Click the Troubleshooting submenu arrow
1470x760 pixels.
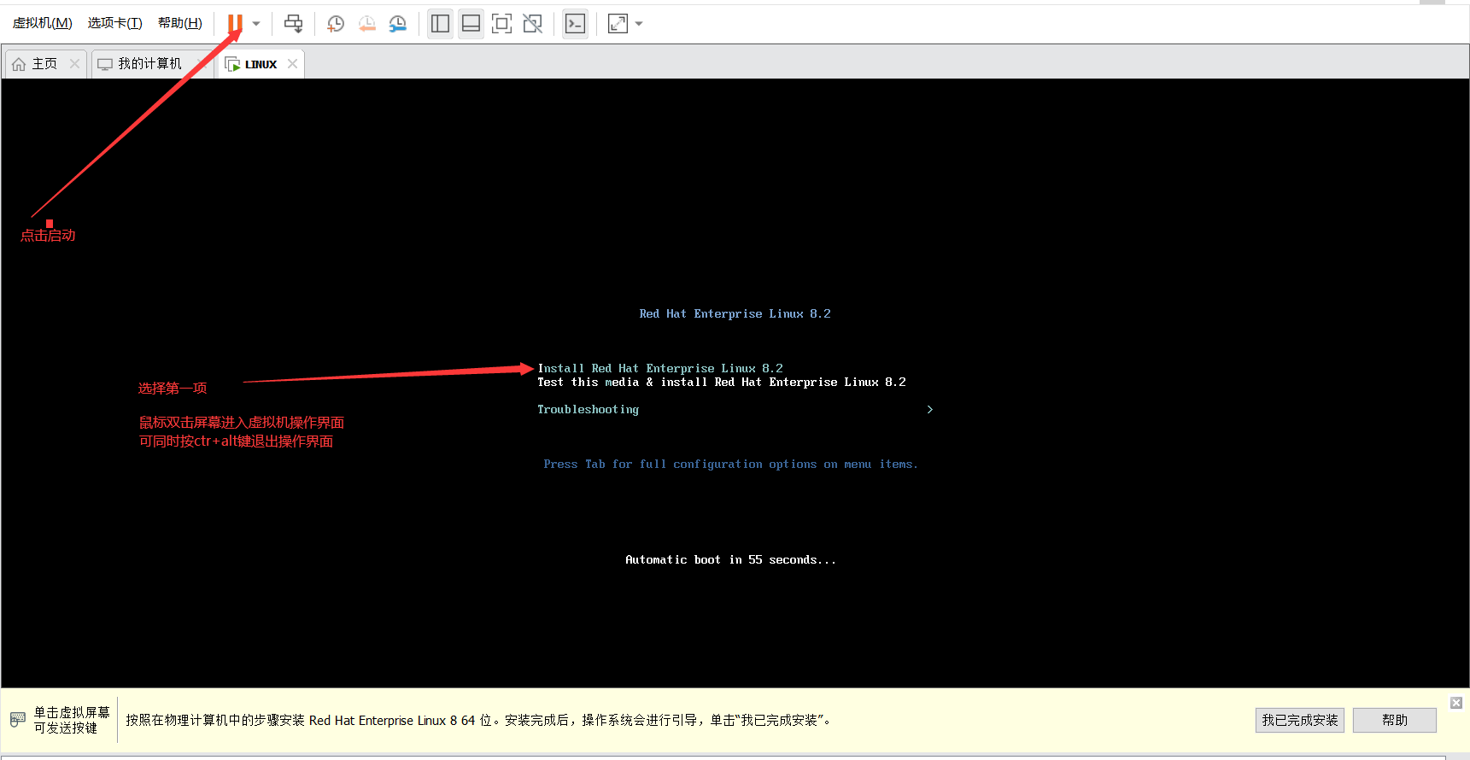pyautogui.click(x=930, y=409)
